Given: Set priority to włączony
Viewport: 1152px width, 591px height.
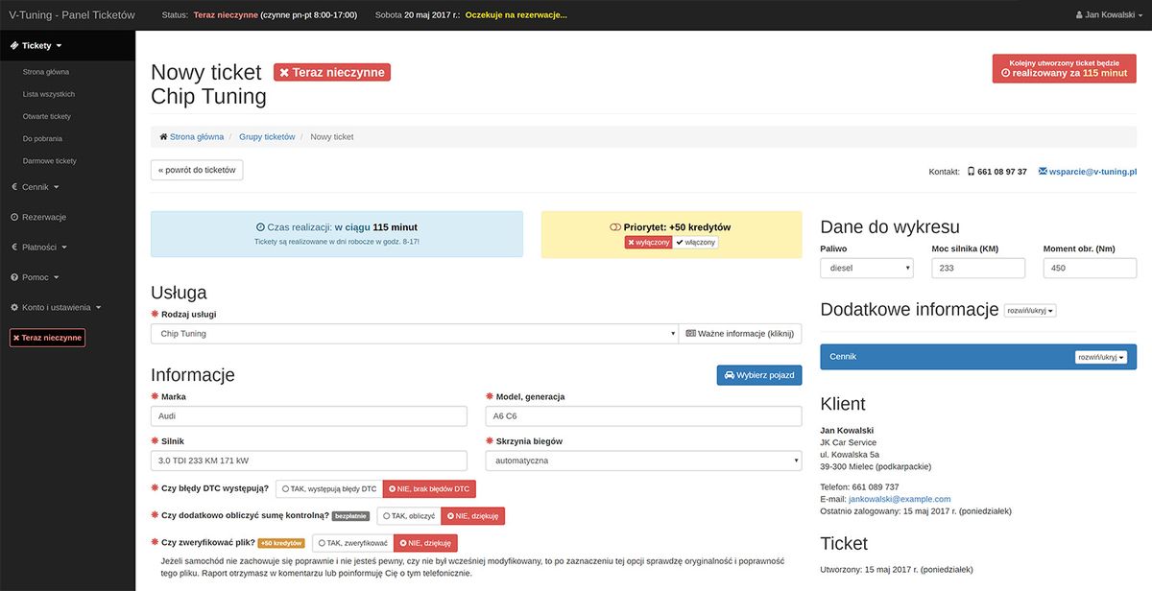Looking at the screenshot, I should click(x=695, y=243).
